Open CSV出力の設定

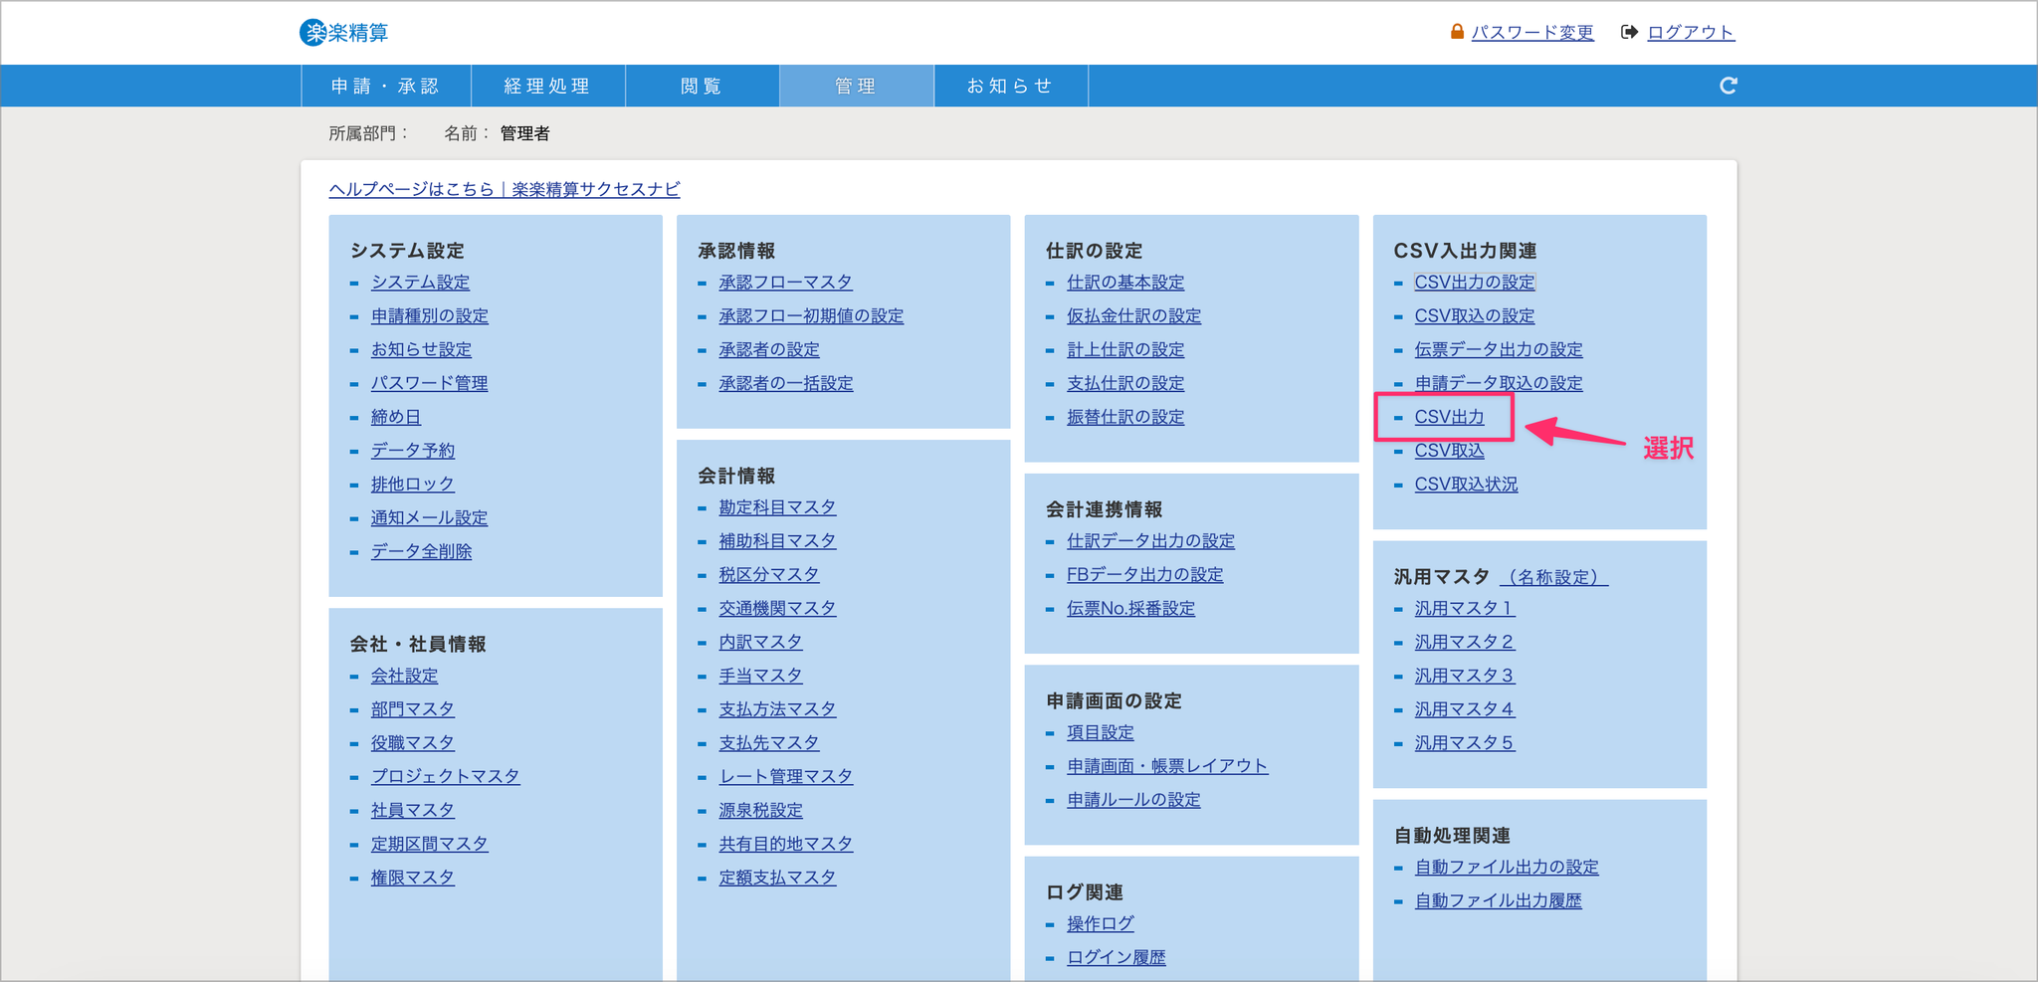(x=1475, y=283)
